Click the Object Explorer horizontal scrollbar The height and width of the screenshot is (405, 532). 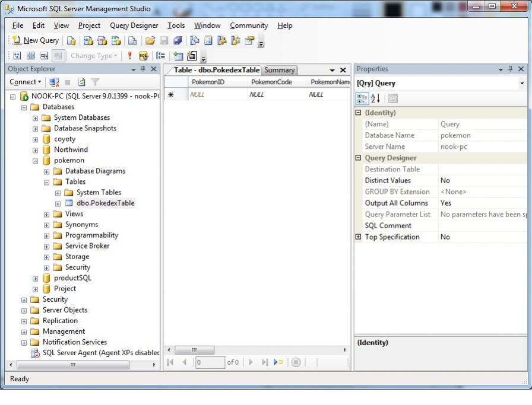pos(73,365)
